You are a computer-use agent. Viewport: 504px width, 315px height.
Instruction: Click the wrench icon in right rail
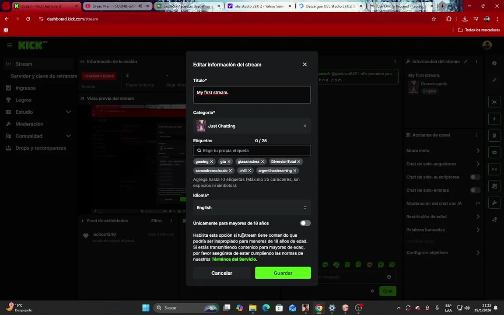494,203
